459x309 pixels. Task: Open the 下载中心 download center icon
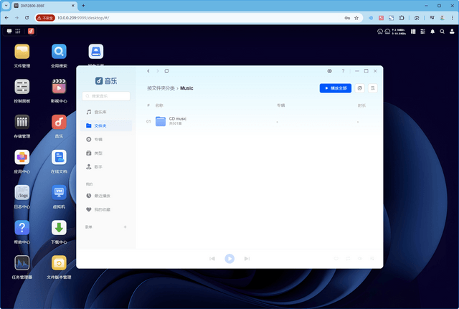point(59,228)
